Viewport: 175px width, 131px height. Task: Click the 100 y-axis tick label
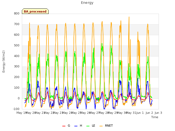(17, 88)
